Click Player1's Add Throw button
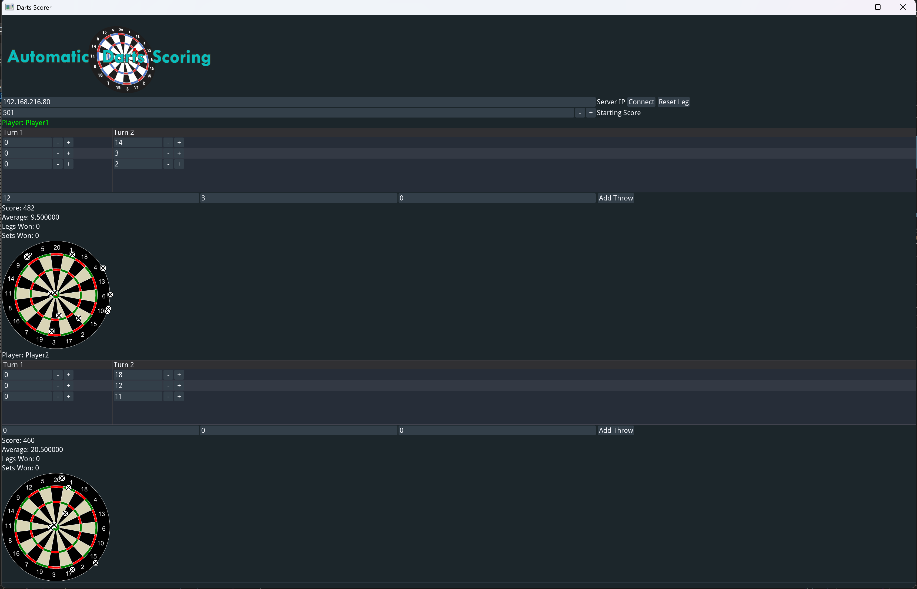917x589 pixels. pos(615,198)
